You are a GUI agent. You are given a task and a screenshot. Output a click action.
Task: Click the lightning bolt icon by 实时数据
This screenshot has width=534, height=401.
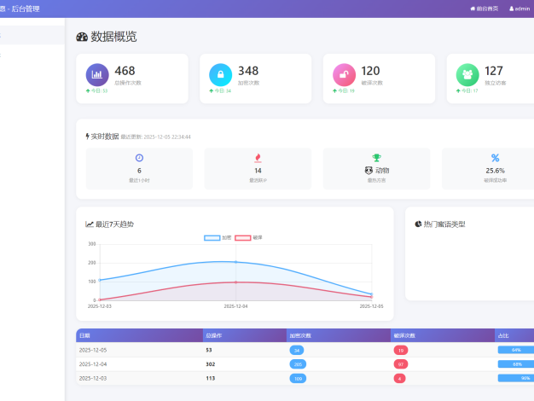88,137
